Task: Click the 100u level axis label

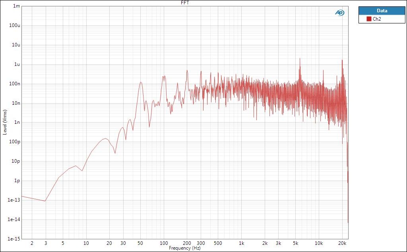Action: (15, 25)
